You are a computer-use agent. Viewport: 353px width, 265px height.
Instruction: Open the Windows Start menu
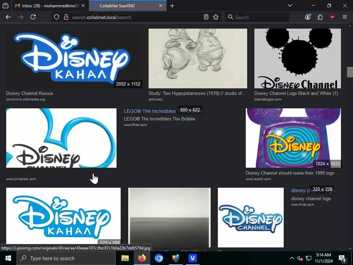tap(8, 258)
